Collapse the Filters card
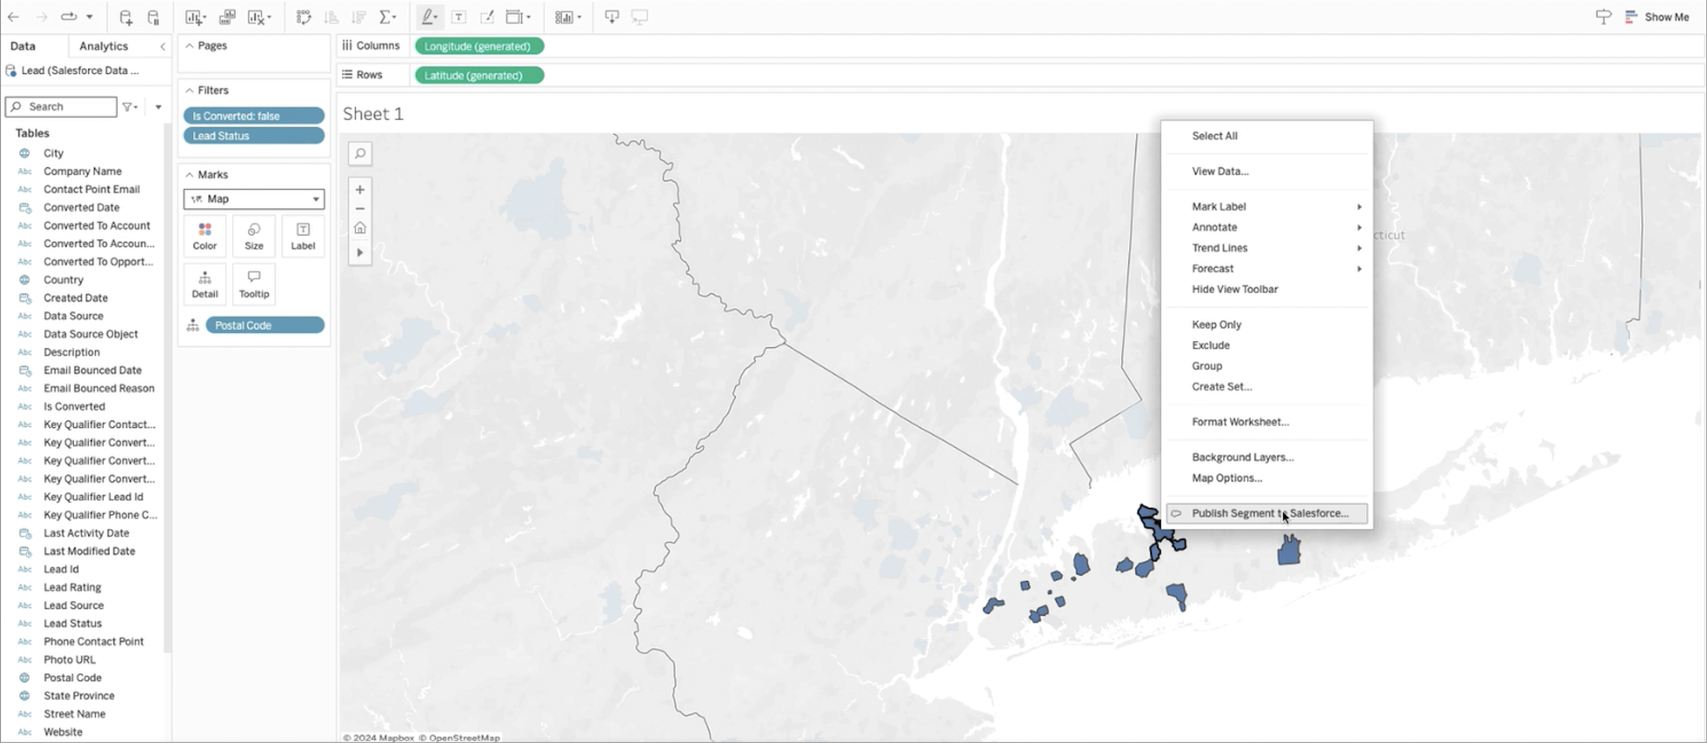The image size is (1707, 743). [x=190, y=90]
